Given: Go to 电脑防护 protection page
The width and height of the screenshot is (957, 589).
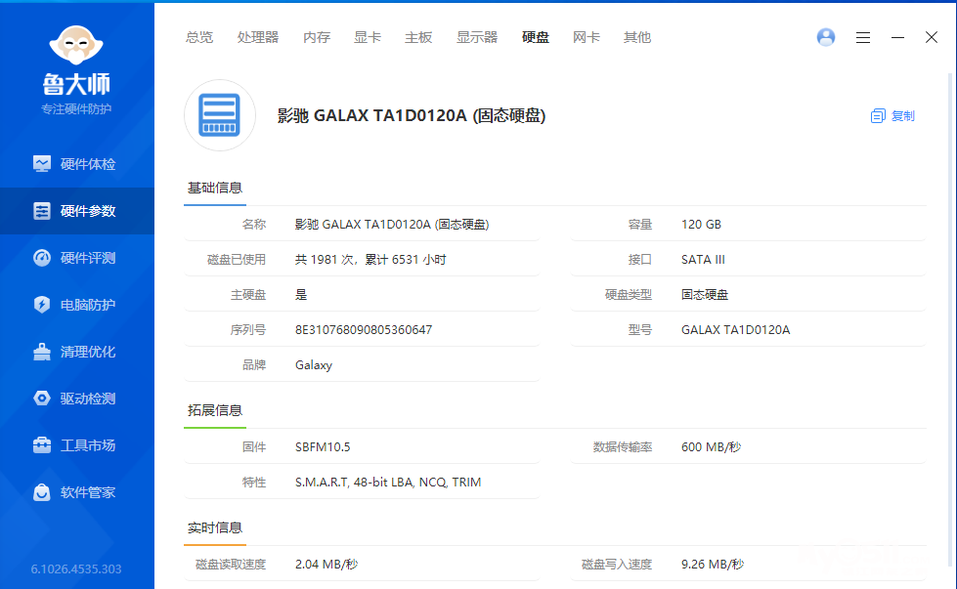Looking at the screenshot, I should (76, 305).
